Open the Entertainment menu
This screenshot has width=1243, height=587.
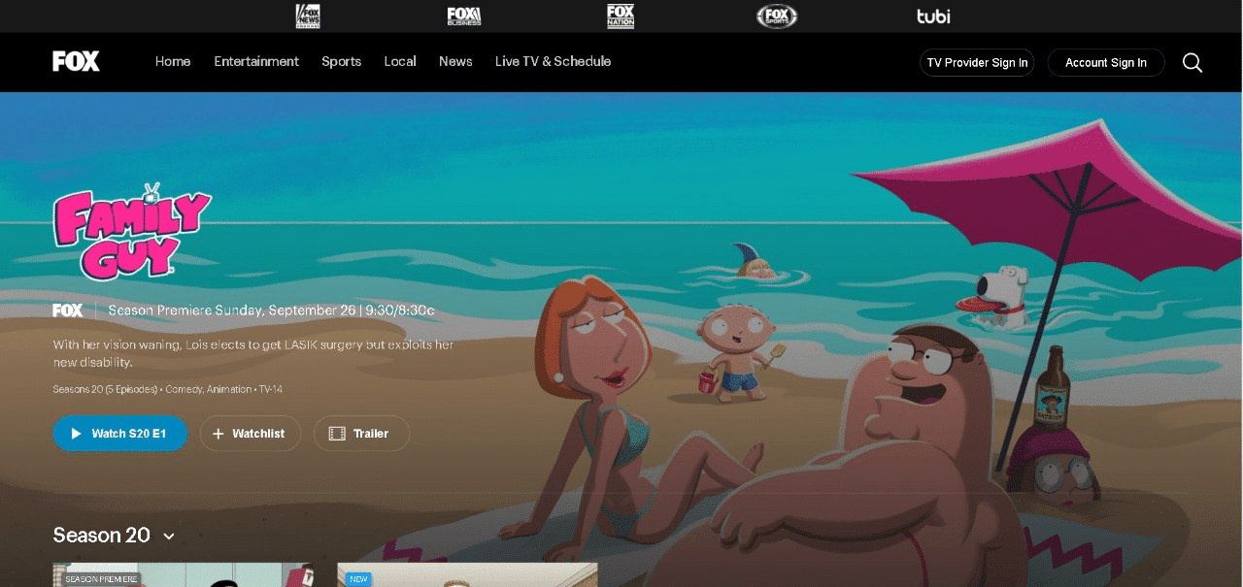coord(256,61)
